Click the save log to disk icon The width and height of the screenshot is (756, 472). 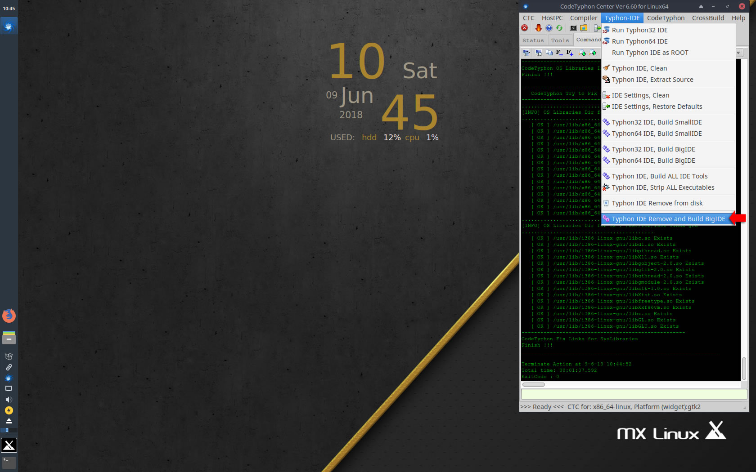[539, 53]
